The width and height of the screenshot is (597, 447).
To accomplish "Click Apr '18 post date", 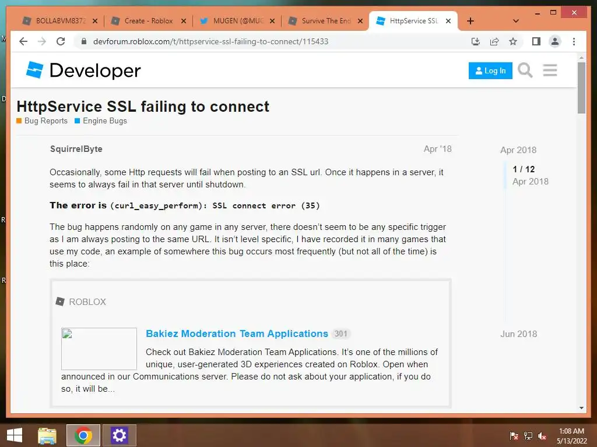I will [437, 149].
